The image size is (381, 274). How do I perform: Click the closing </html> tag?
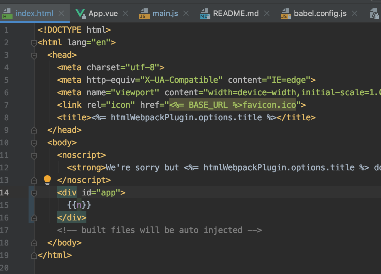55,255
